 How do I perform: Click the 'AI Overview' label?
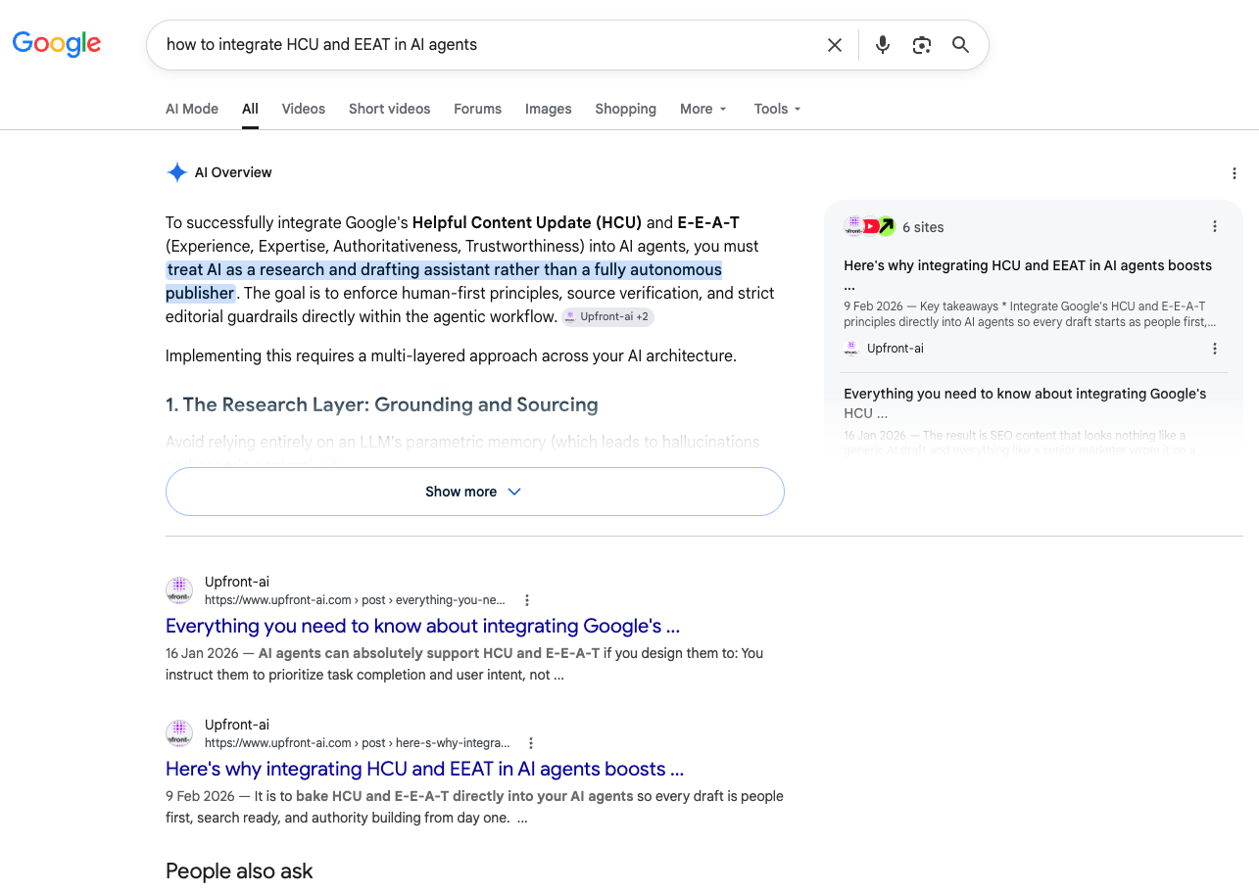[233, 172]
